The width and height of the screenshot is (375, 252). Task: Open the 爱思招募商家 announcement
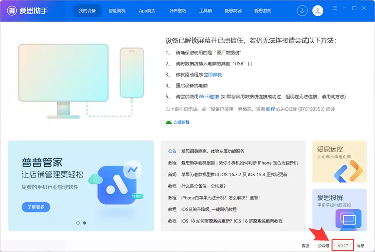pos(212,151)
